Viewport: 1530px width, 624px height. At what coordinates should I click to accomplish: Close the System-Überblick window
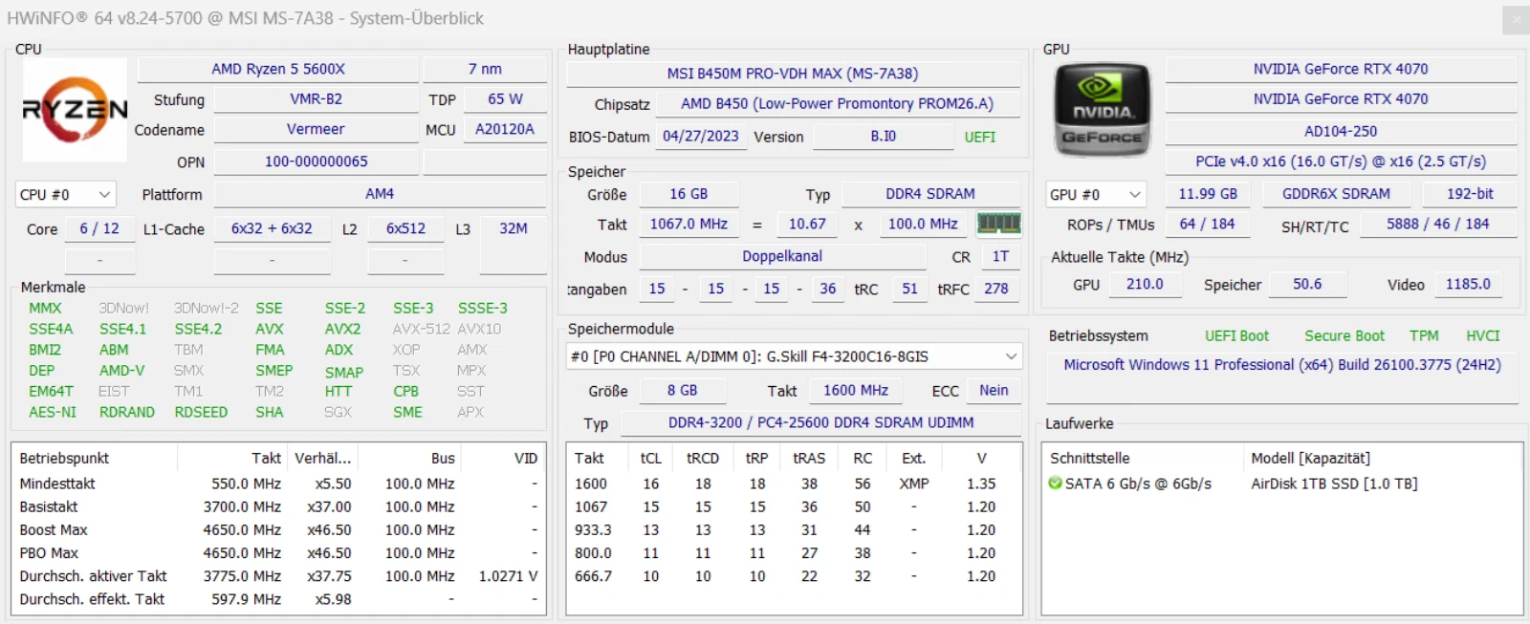(1516, 18)
